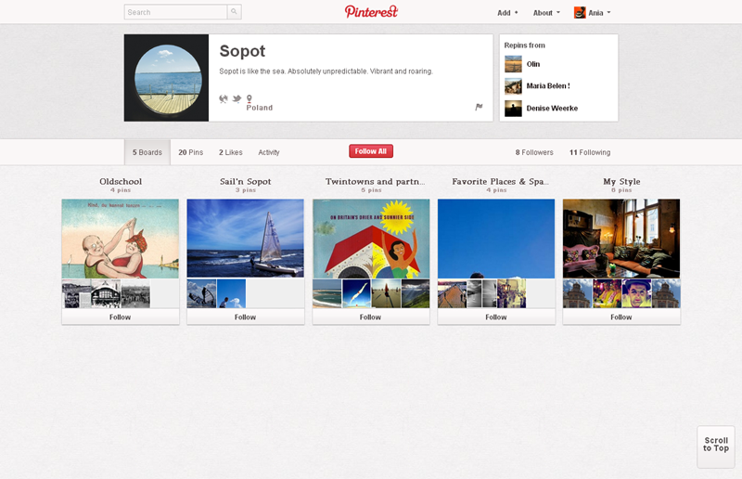742x479 pixels.
Task: Open the Oldschool board cover image
Action: pyautogui.click(x=120, y=239)
